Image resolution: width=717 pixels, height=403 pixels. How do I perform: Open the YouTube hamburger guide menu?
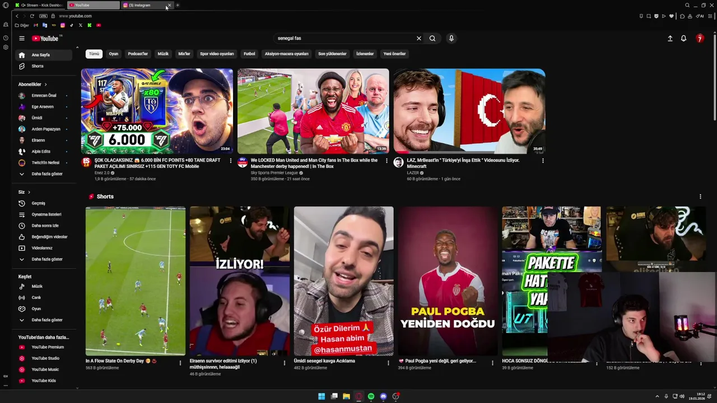click(21, 39)
